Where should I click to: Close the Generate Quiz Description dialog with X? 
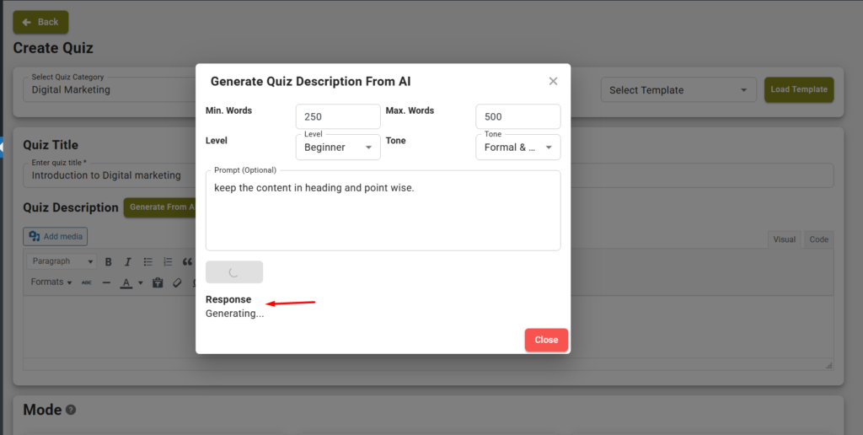[x=553, y=82]
